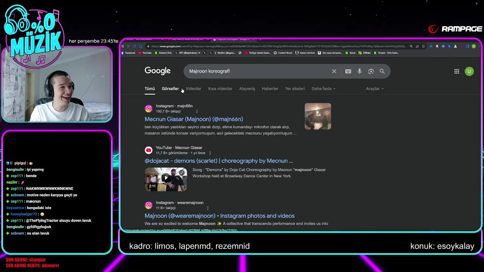Screen dimensions: 484x272
Task: Play the 2:11 demons video thumbnail
Action: point(166,179)
